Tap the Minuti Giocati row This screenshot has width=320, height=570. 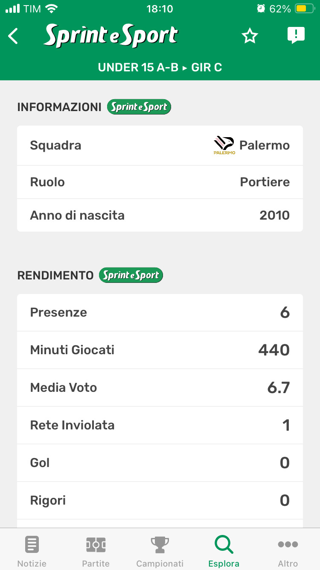[160, 350]
